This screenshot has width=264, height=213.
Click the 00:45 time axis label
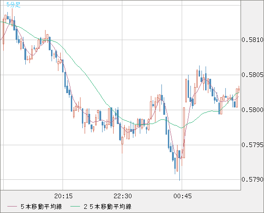click(x=183, y=196)
